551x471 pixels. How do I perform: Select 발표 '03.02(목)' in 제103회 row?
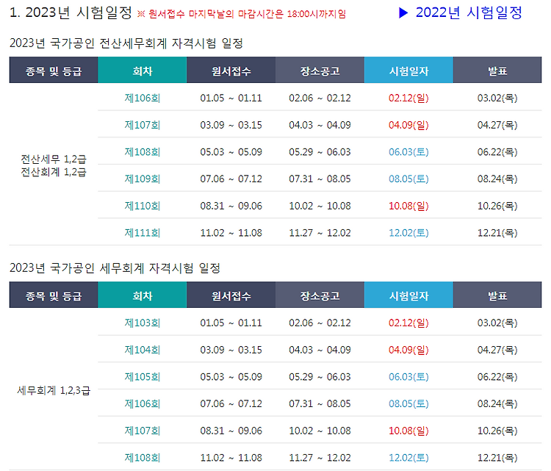[497, 323]
